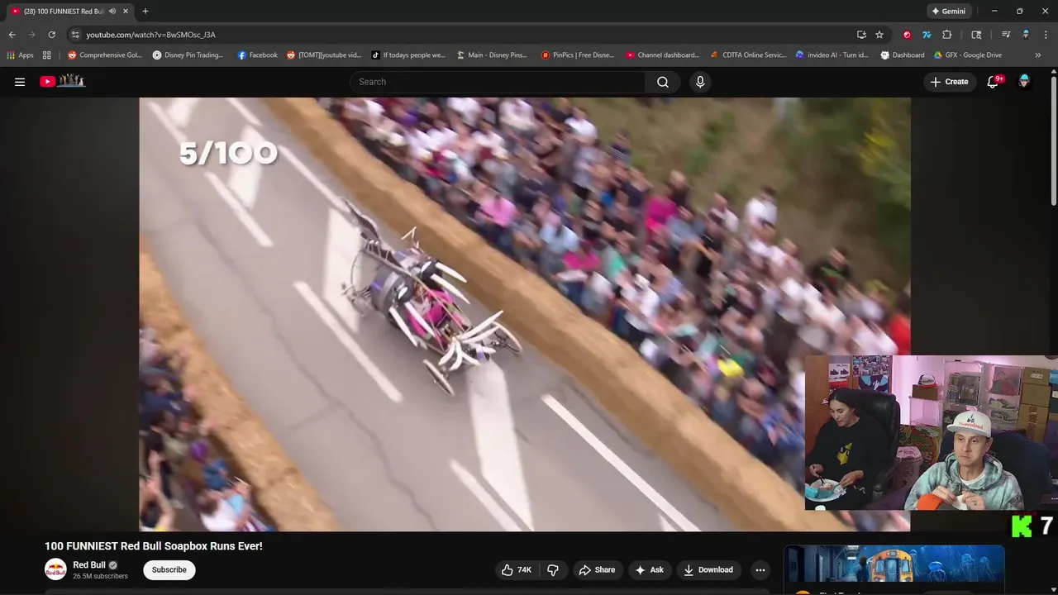Focus the YouTube search box
1058x595 pixels.
[x=498, y=82]
